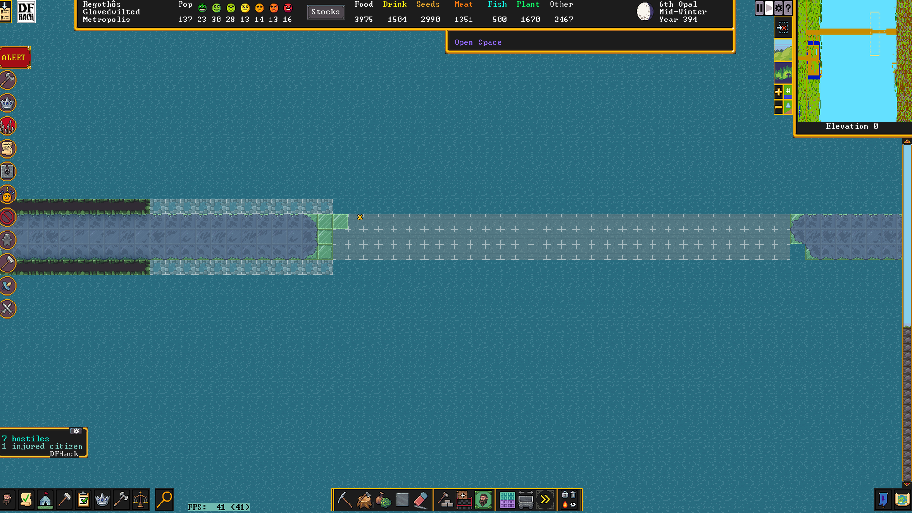912x513 pixels.
Task: Select the gather plants tool
Action: [x=383, y=500]
